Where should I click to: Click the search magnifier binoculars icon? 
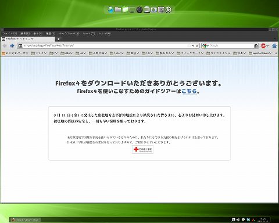point(256,46)
